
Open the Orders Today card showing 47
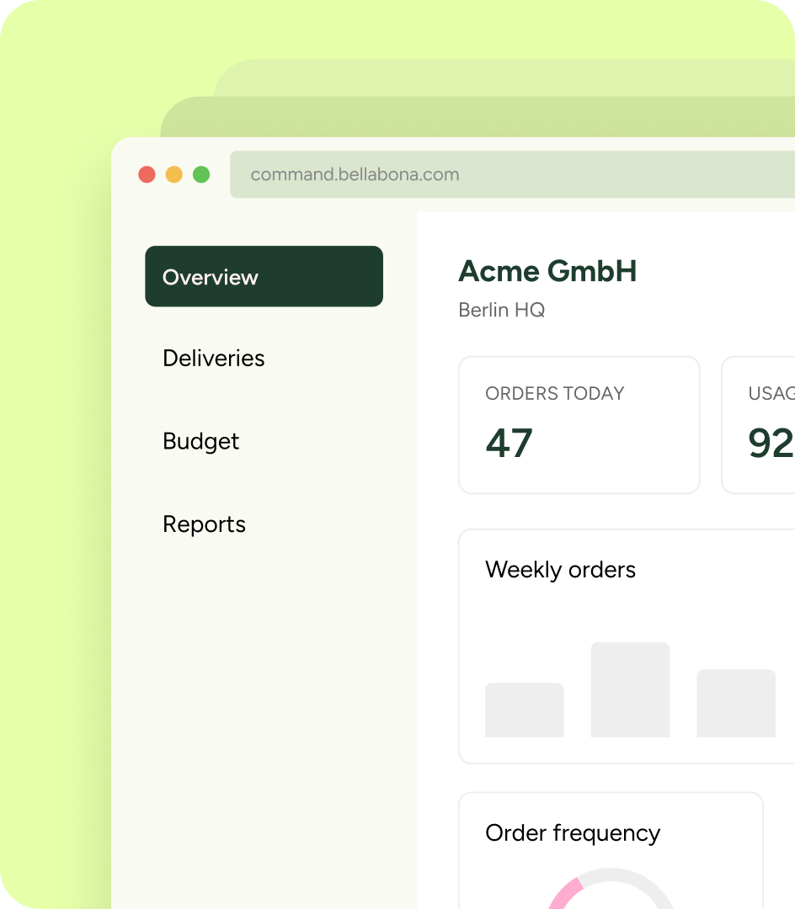coord(579,425)
